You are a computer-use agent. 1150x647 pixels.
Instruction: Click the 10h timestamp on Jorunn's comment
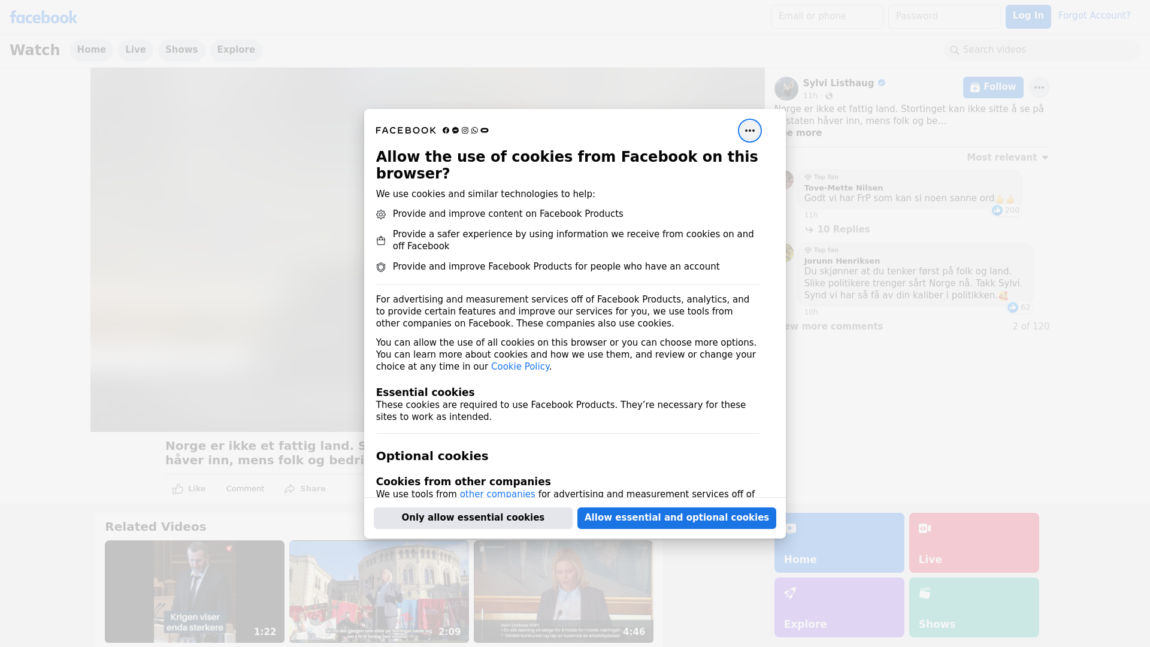pos(811,312)
